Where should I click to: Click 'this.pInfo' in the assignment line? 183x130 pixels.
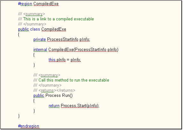pyautogui.click(x=57, y=60)
